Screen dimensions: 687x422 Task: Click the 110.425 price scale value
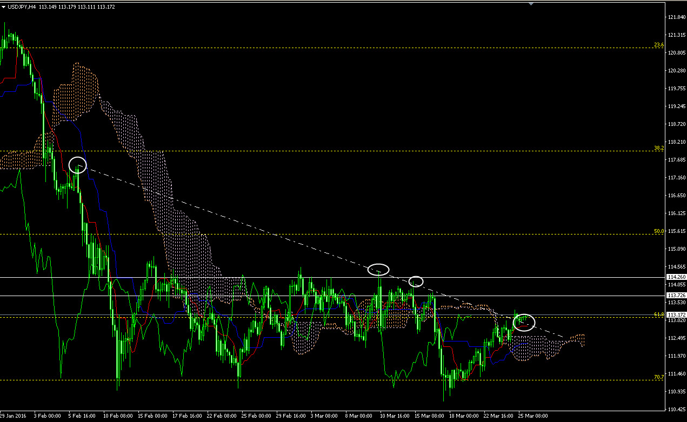677,410
